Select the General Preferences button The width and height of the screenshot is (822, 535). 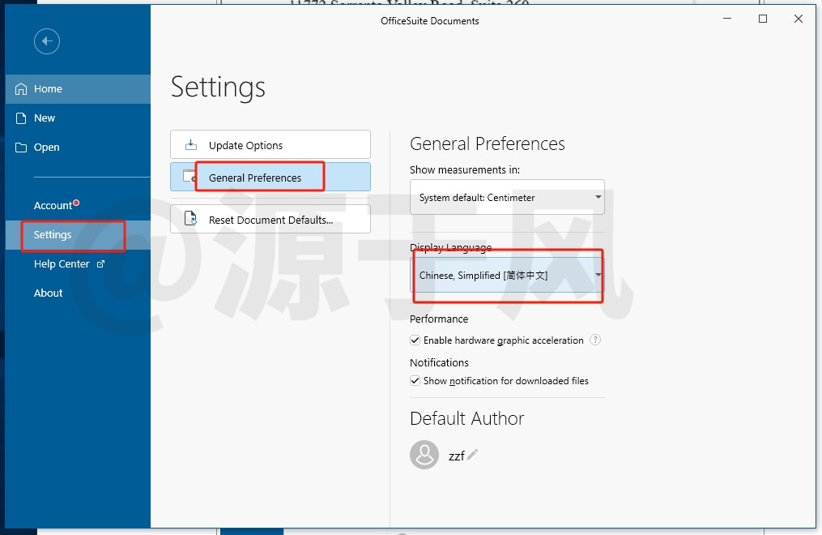click(x=270, y=177)
